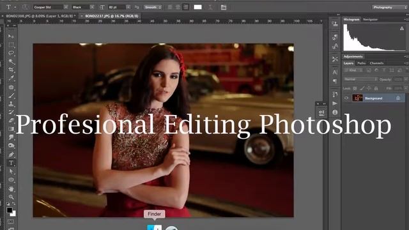This screenshot has height=230, width=409.
Task: Open the Adjustments panel tab
Action: [x=353, y=56]
